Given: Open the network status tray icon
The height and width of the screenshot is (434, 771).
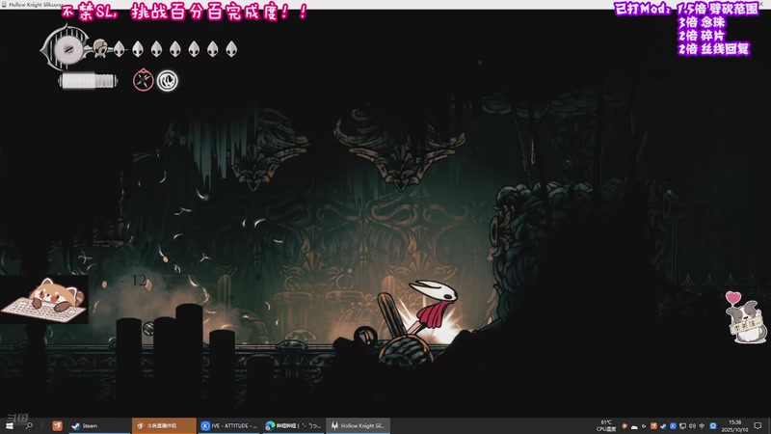Looking at the screenshot, I should click(682, 426).
